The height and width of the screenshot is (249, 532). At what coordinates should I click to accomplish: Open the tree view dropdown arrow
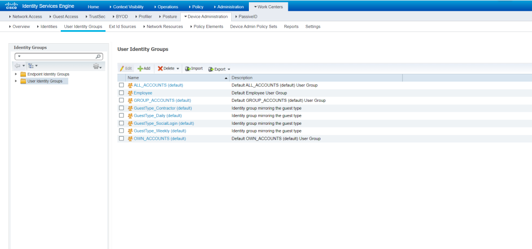coord(36,65)
